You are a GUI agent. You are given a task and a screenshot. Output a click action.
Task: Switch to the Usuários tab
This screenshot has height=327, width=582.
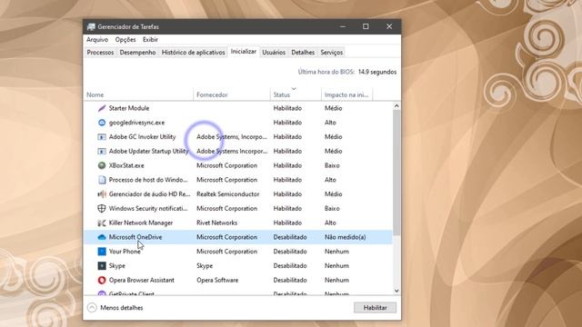coord(274,53)
